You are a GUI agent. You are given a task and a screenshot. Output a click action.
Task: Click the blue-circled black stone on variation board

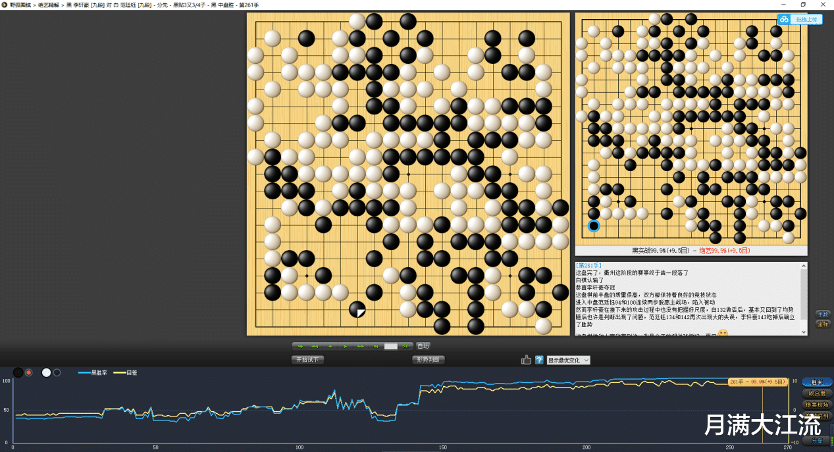click(594, 226)
